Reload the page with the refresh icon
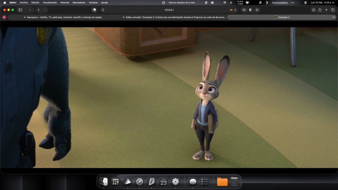 pyautogui.click(x=236, y=10)
